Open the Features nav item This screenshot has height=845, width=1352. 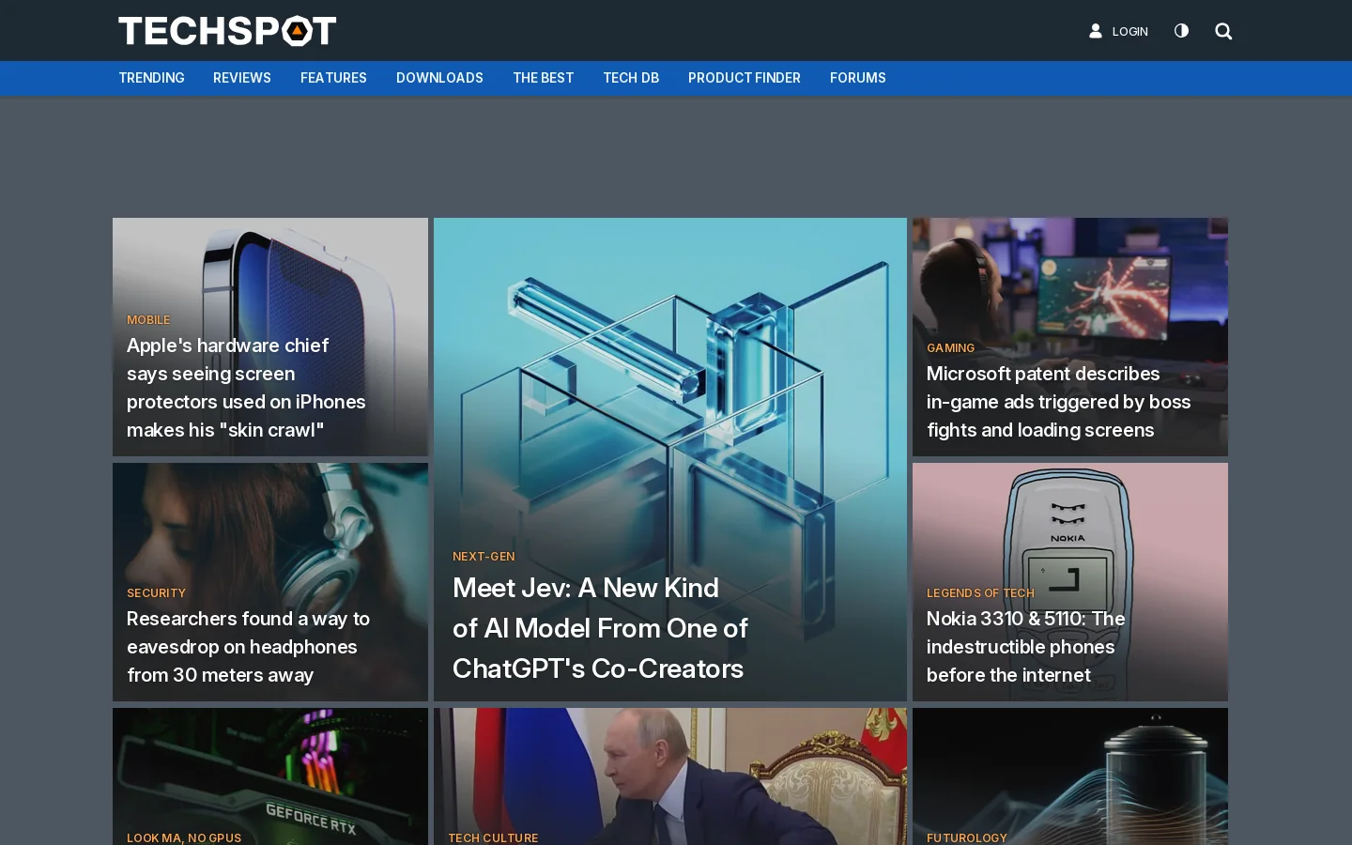tap(333, 78)
